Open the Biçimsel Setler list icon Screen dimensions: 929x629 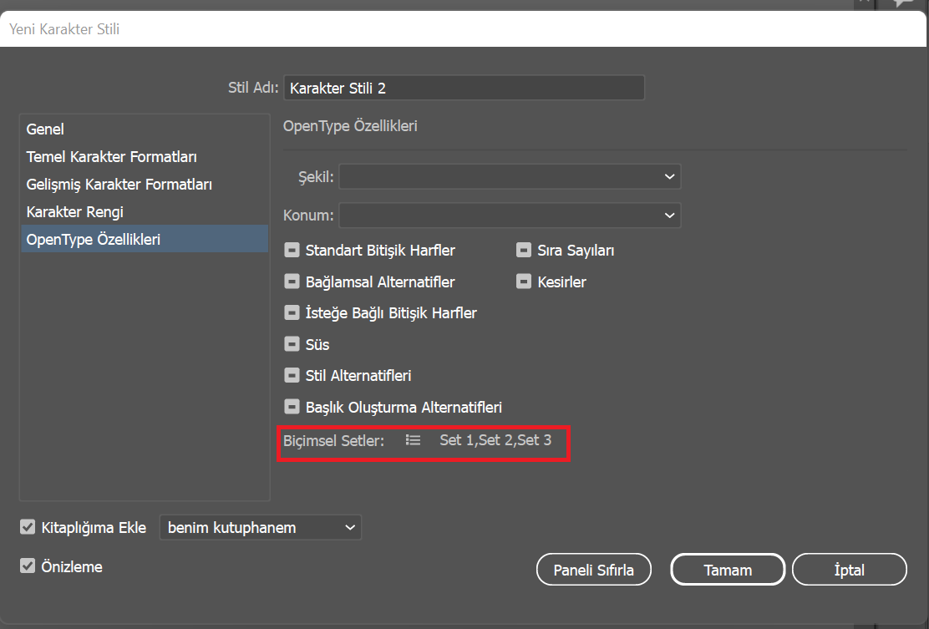(413, 440)
